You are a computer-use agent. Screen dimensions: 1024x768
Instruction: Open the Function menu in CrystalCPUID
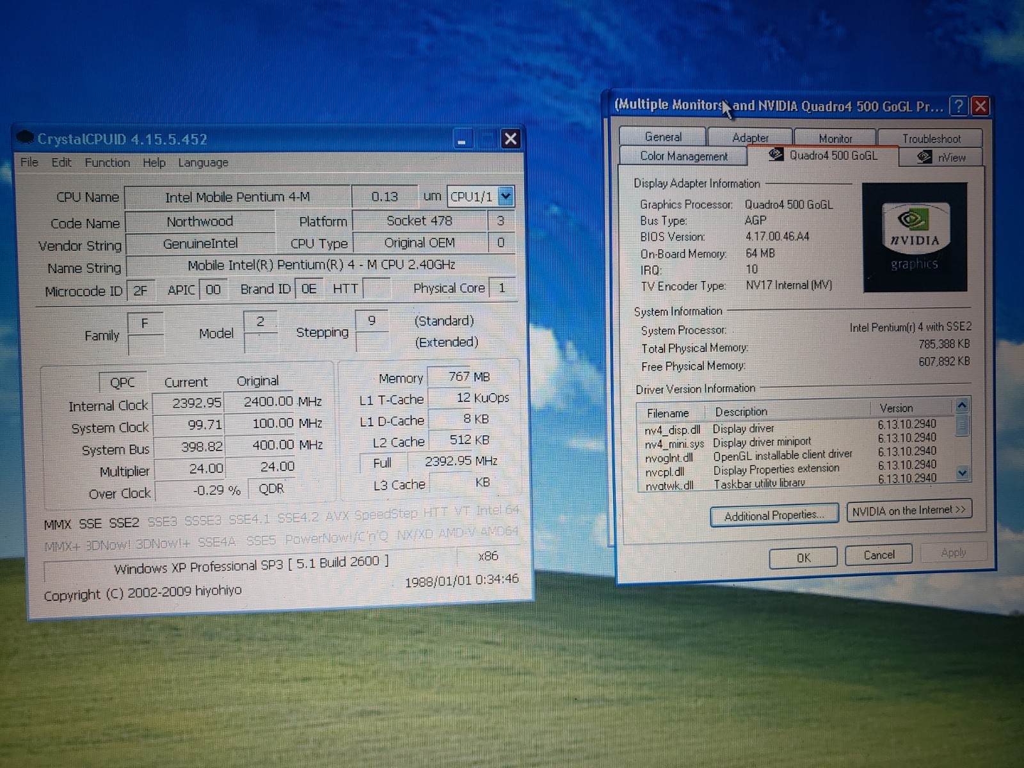(x=107, y=163)
